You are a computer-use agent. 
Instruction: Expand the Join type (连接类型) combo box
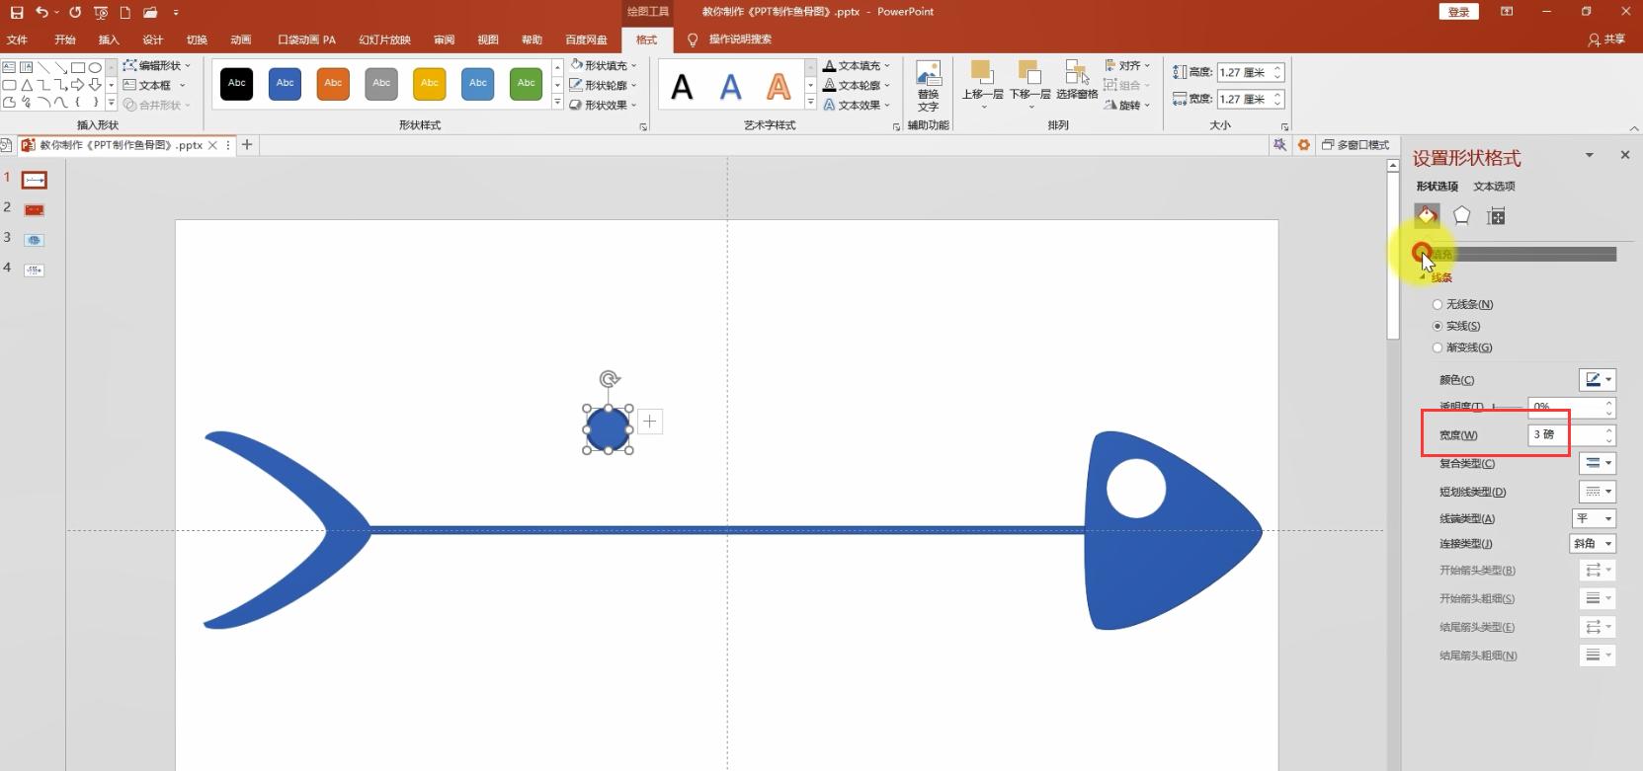[x=1593, y=544]
